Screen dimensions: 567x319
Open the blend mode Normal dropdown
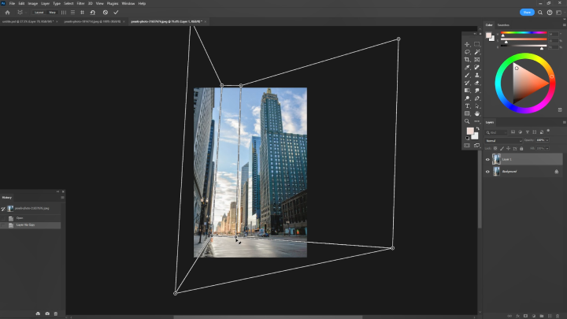pyautogui.click(x=503, y=140)
